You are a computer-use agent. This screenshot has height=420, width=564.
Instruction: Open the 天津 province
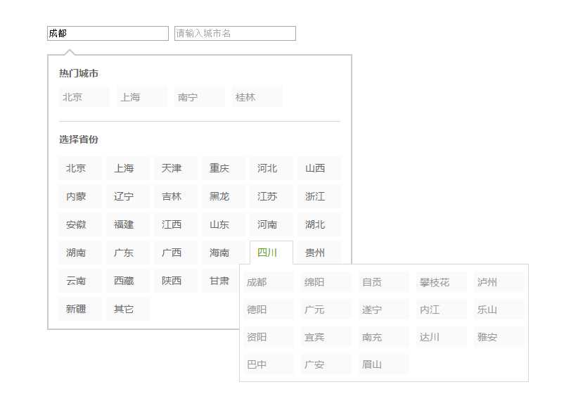[176, 168]
